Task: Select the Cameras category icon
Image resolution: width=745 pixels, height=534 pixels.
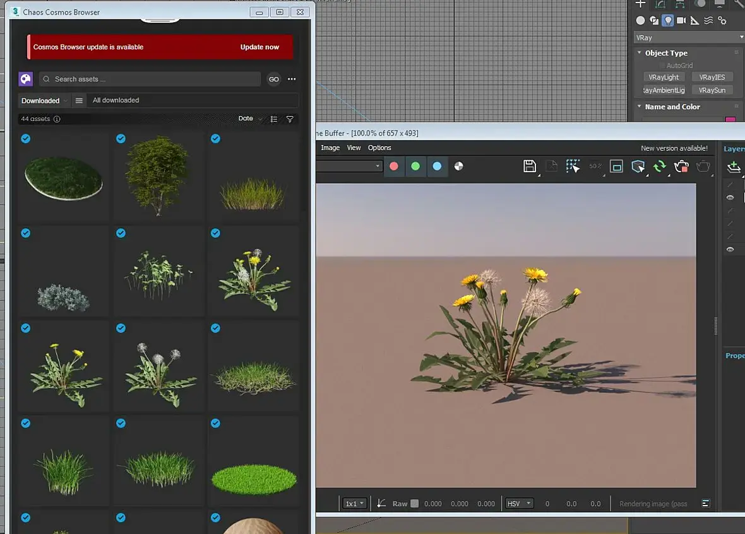Action: pyautogui.click(x=681, y=20)
